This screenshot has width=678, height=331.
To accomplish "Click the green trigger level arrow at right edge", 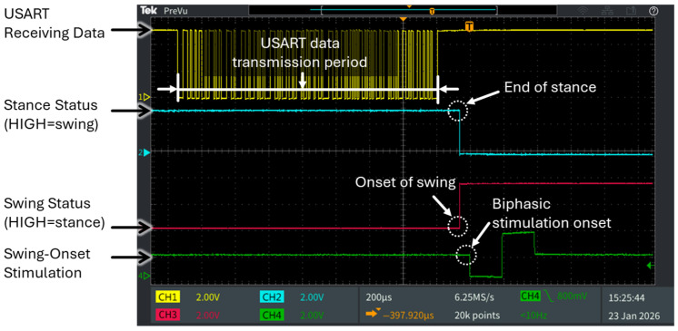I will [x=650, y=266].
